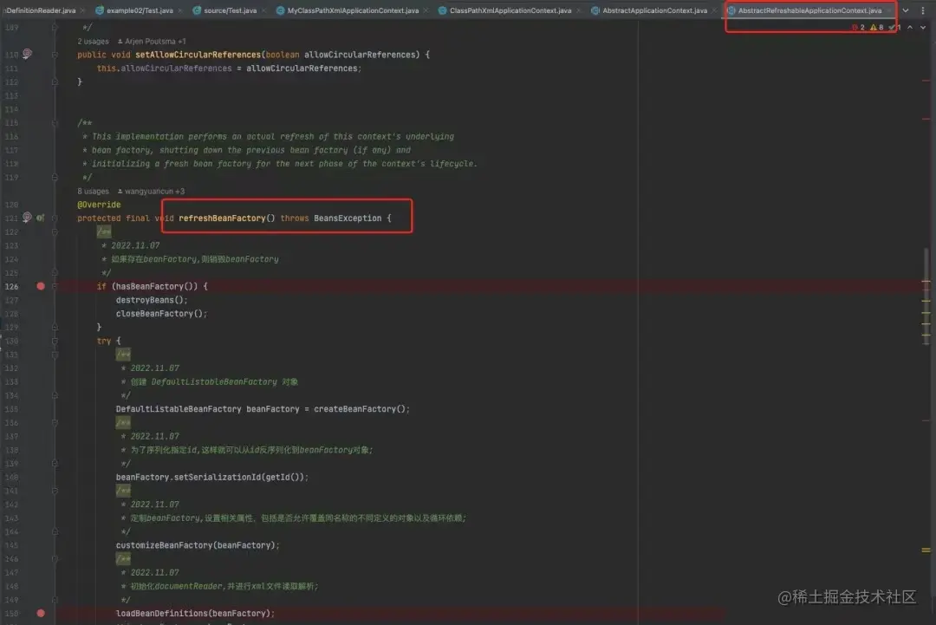
Task: Close the AbstractApplicationContext.java tab
Action: tap(714, 10)
